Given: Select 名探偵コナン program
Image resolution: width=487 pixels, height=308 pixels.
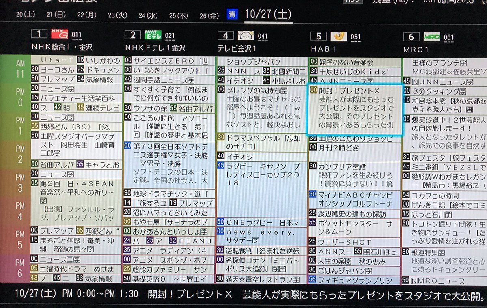Looking at the screenshot, I should pyautogui.click(x=261, y=264).
